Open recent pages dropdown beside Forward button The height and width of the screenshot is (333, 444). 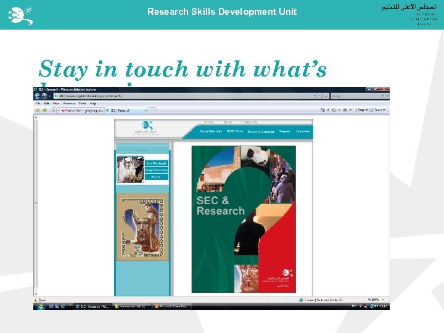tap(49, 96)
